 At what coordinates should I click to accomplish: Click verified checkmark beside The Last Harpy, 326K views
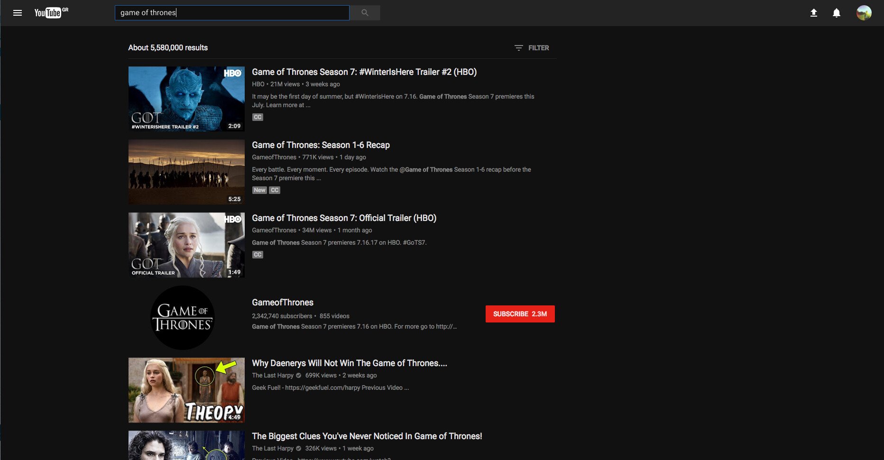(x=299, y=449)
